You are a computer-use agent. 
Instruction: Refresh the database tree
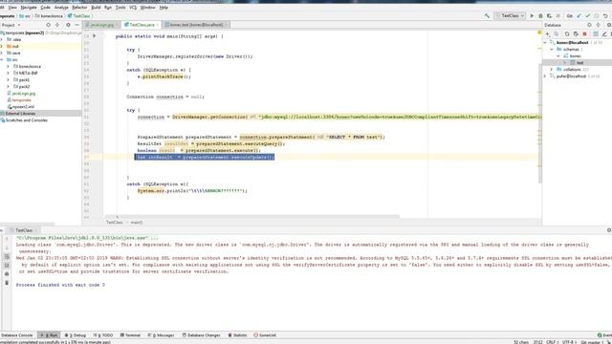(567, 34)
